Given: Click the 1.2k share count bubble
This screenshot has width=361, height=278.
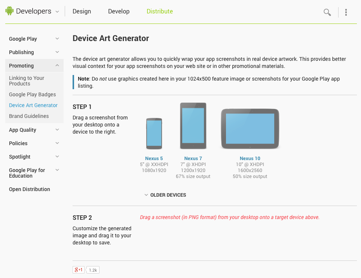Looking at the screenshot, I should (x=93, y=270).
